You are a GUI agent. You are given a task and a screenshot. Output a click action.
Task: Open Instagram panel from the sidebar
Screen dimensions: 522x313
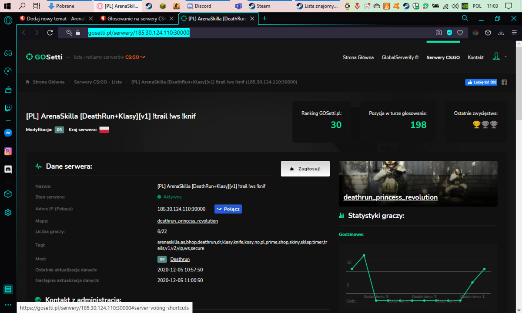coord(8,151)
